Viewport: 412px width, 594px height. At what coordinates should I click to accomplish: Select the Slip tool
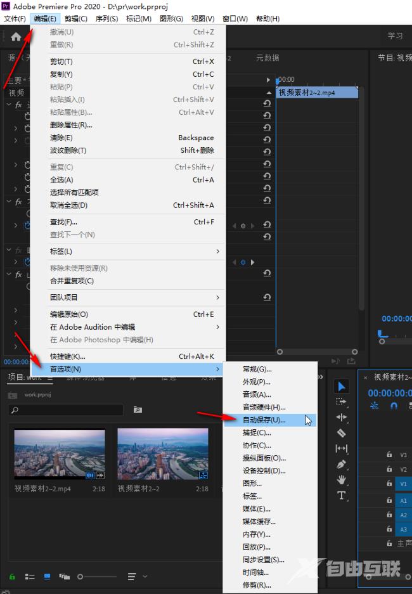pos(341,449)
